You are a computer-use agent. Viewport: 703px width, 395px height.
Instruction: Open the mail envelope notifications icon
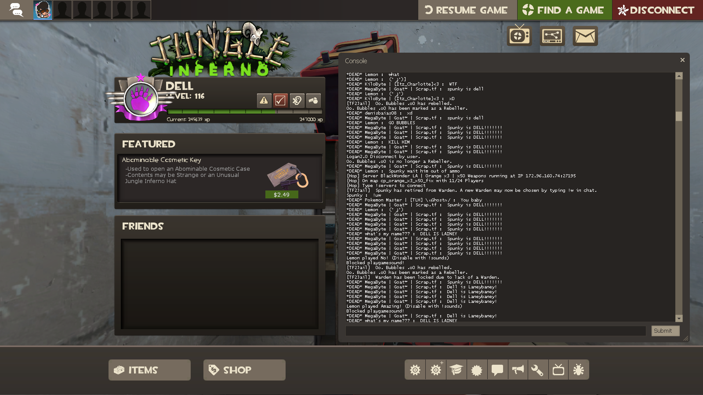tap(585, 36)
